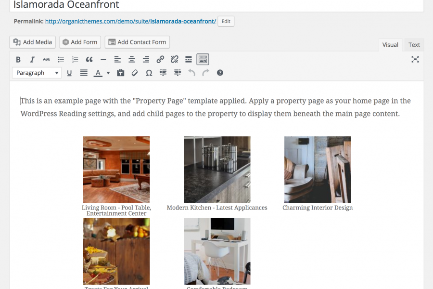Edit the permalink

pos(226,21)
